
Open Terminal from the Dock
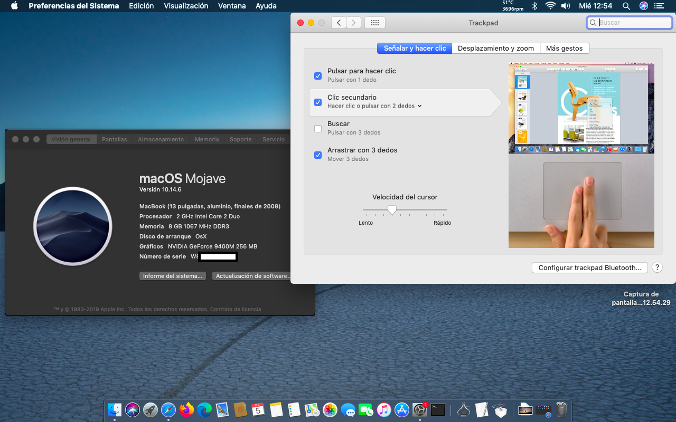[438, 409]
